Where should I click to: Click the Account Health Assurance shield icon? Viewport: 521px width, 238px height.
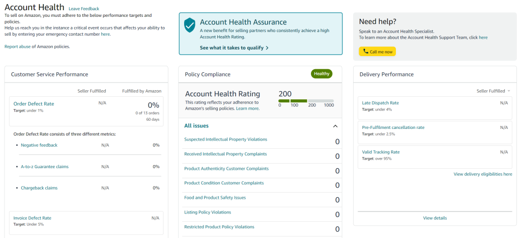point(190,24)
